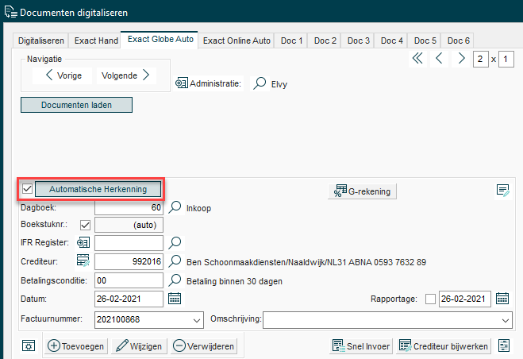Click the Crediteur search magnifier icon
The height and width of the screenshot is (359, 523).
175,261
